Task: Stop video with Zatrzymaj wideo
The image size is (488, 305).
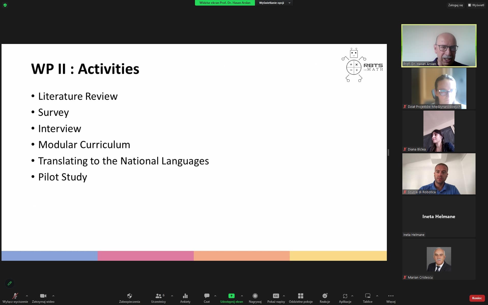Action: pos(43,298)
